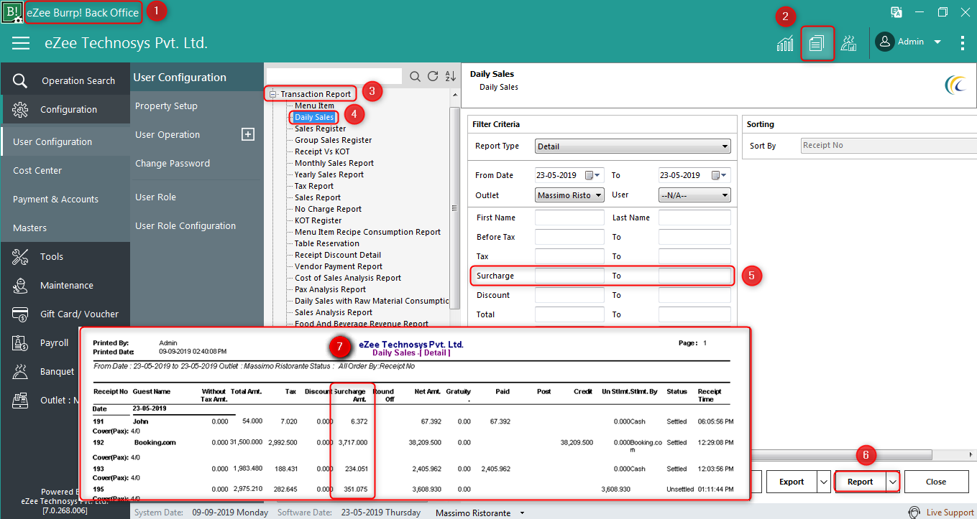Screen dimensions: 977x519
Task: Select Menu Item report
Action: (314, 106)
